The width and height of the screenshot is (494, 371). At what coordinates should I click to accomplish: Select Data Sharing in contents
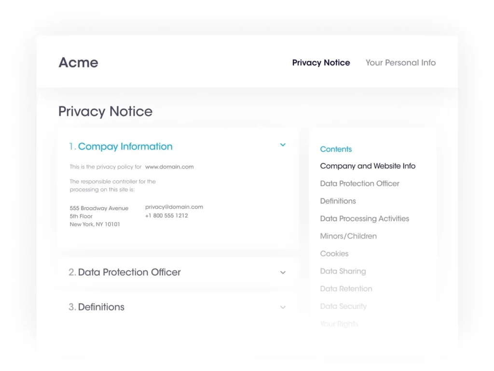click(x=343, y=271)
